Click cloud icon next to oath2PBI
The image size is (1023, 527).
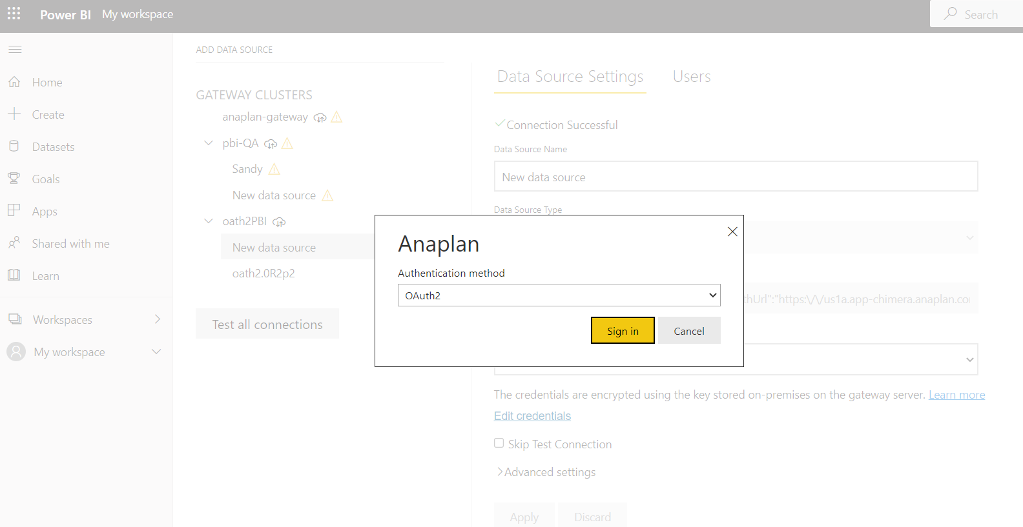pos(279,222)
